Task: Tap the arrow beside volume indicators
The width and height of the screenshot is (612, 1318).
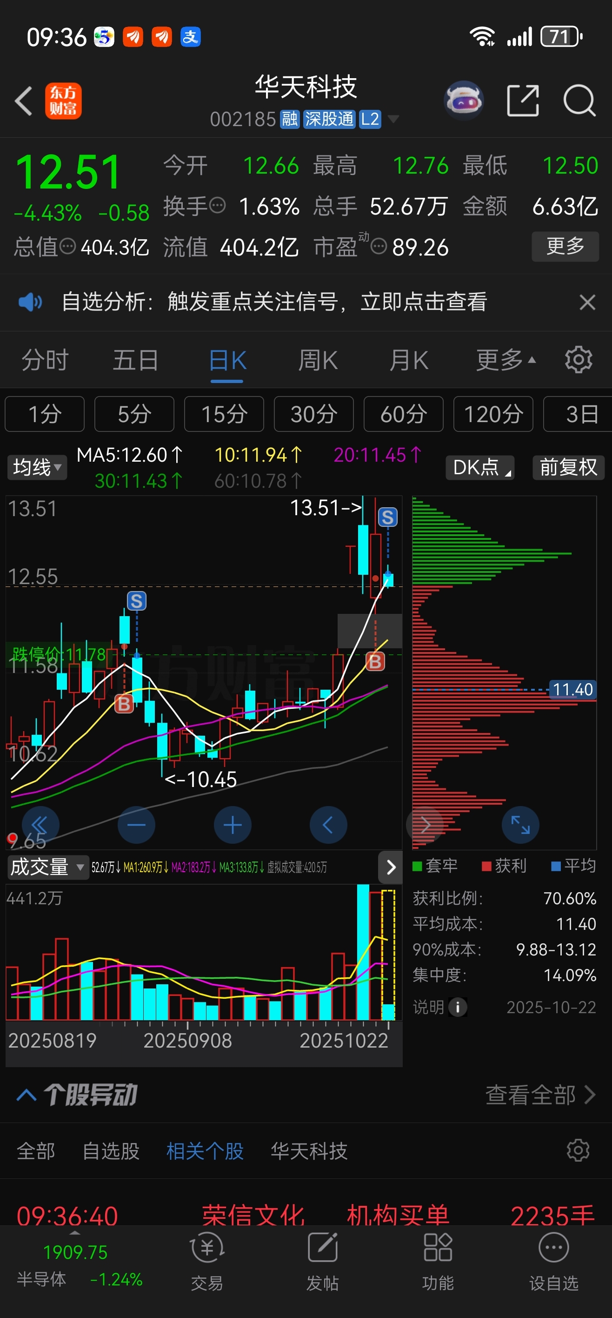Action: (x=391, y=867)
